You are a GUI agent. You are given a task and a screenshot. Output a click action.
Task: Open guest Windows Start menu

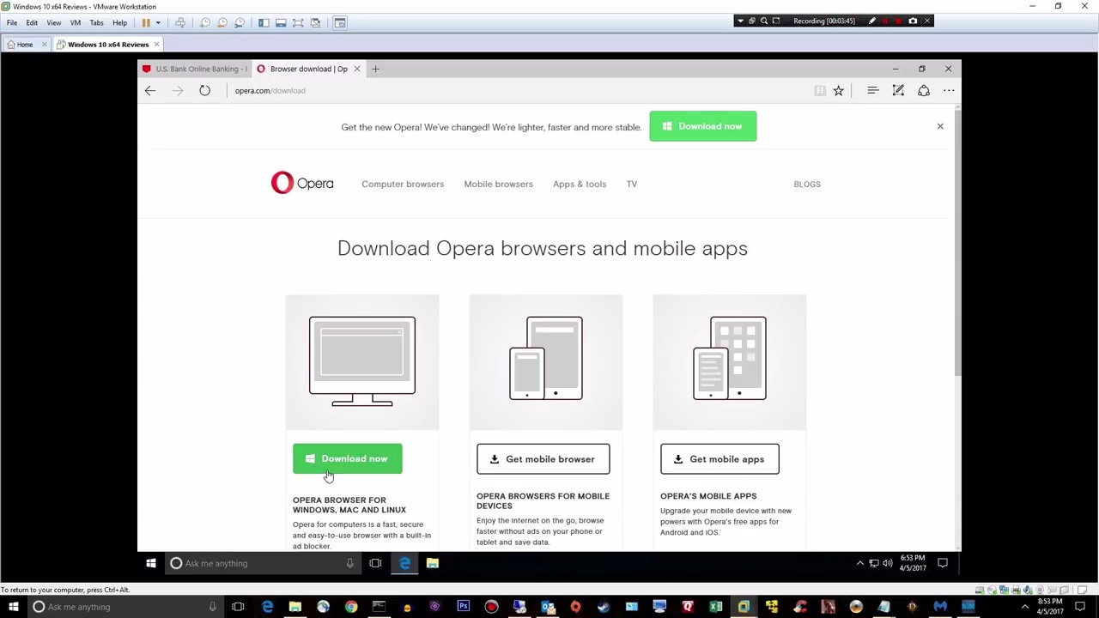151,563
